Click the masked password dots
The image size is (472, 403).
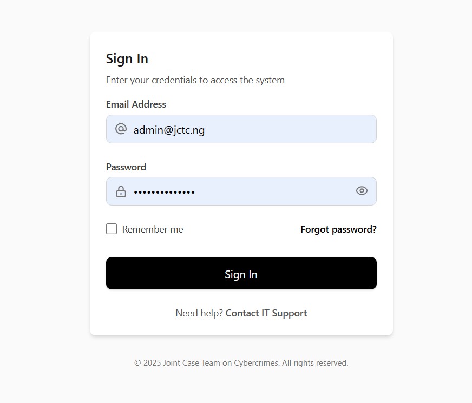164,192
